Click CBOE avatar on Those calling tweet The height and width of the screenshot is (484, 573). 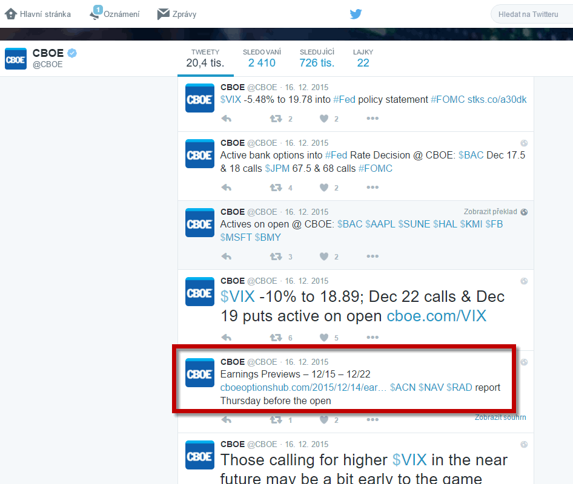199,455
